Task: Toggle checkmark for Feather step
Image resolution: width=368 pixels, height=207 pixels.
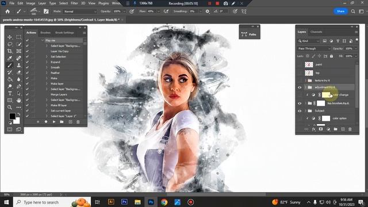Action: (27, 73)
